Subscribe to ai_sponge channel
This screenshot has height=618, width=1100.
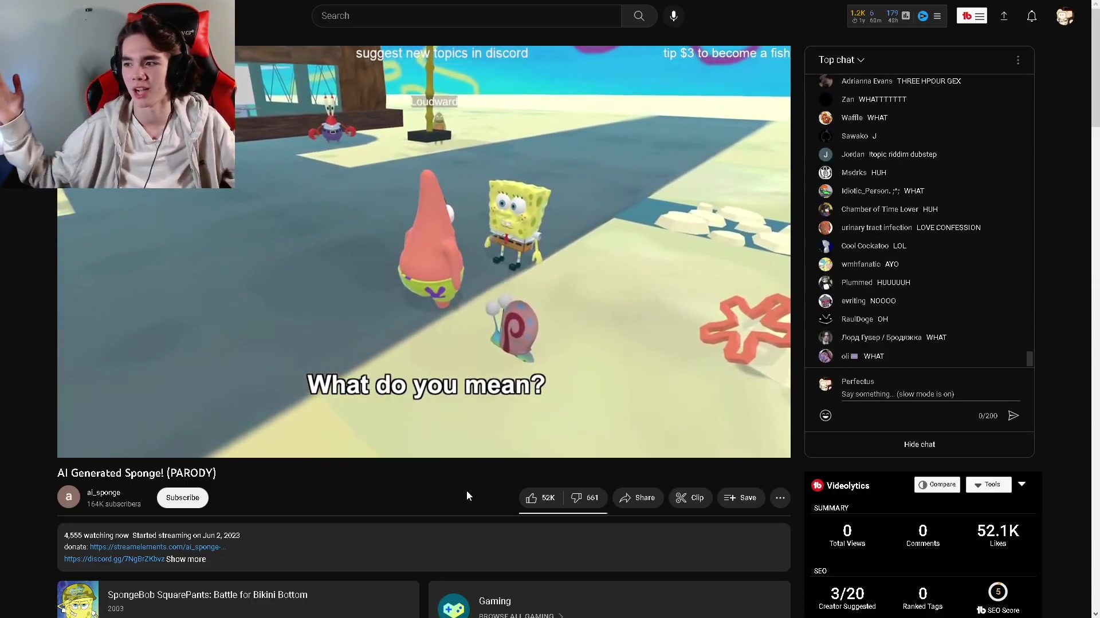coord(183,498)
